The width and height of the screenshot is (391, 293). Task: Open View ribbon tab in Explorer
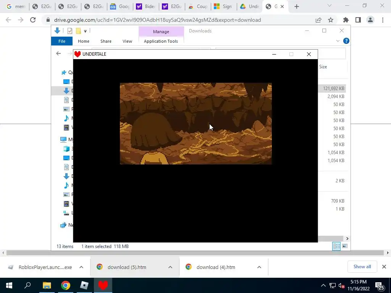click(x=127, y=41)
